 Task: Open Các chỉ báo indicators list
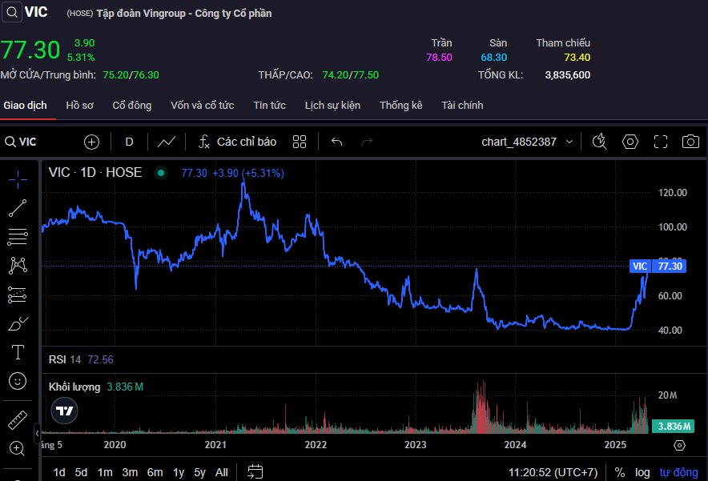[238, 142]
